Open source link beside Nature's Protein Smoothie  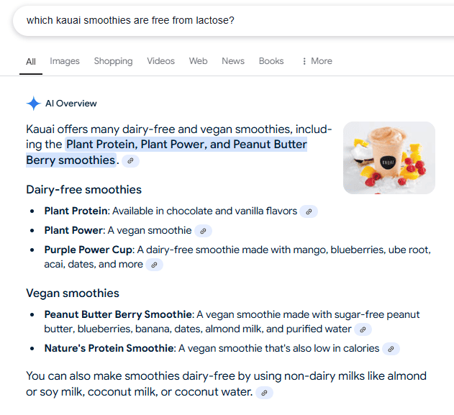point(391,349)
